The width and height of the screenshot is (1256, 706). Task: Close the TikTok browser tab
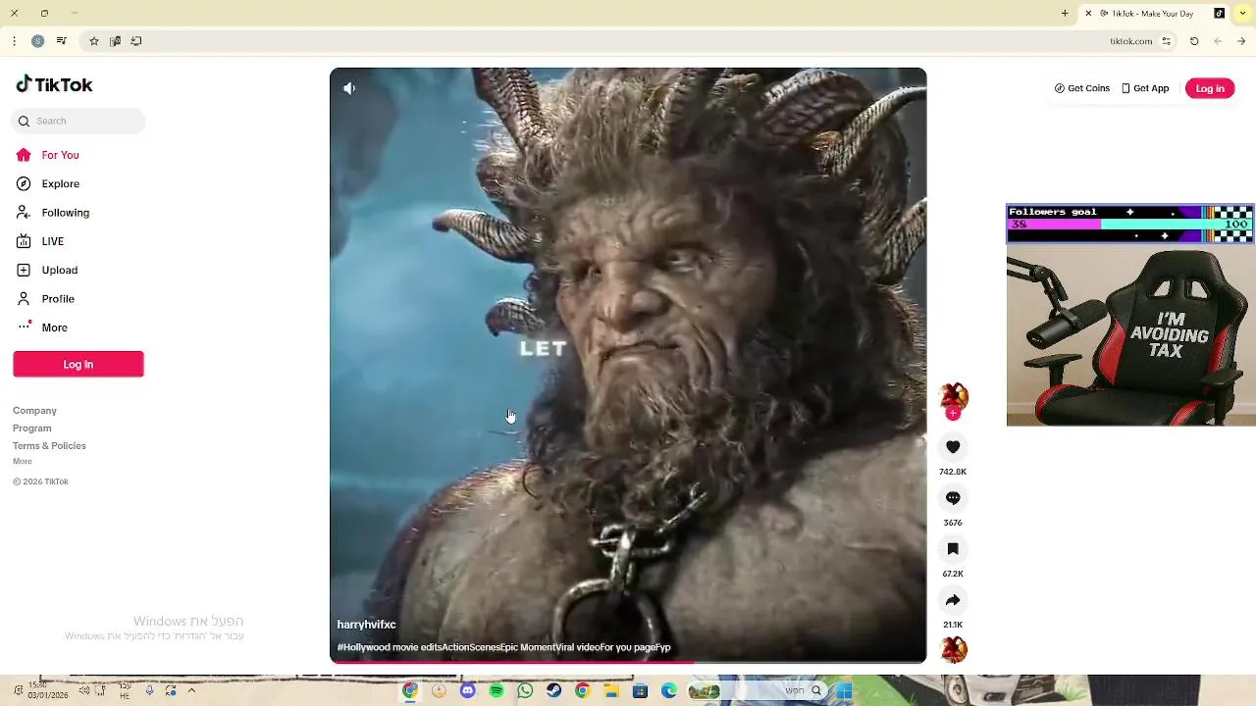click(x=1088, y=14)
